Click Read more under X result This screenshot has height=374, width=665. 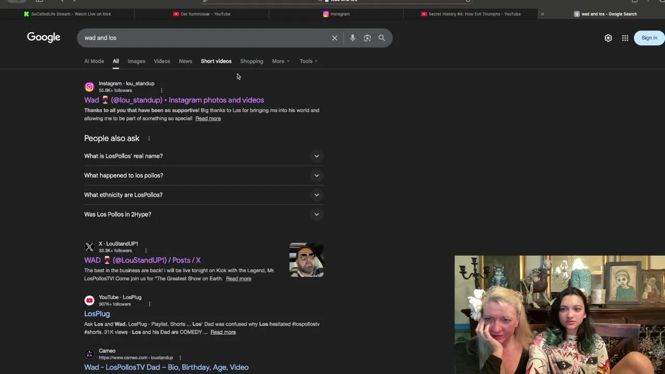238,278
